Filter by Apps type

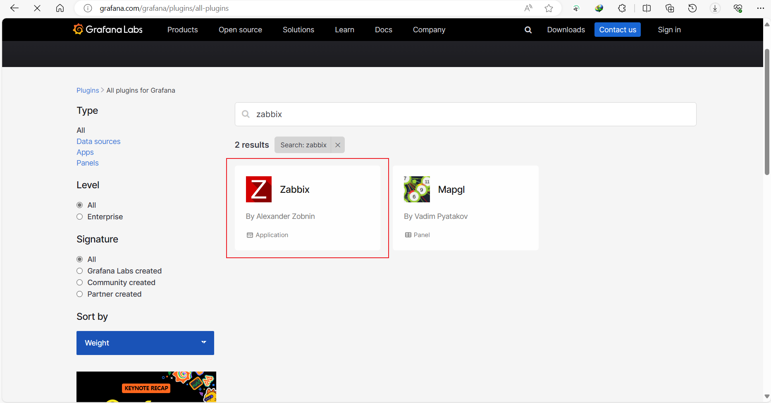tap(85, 152)
